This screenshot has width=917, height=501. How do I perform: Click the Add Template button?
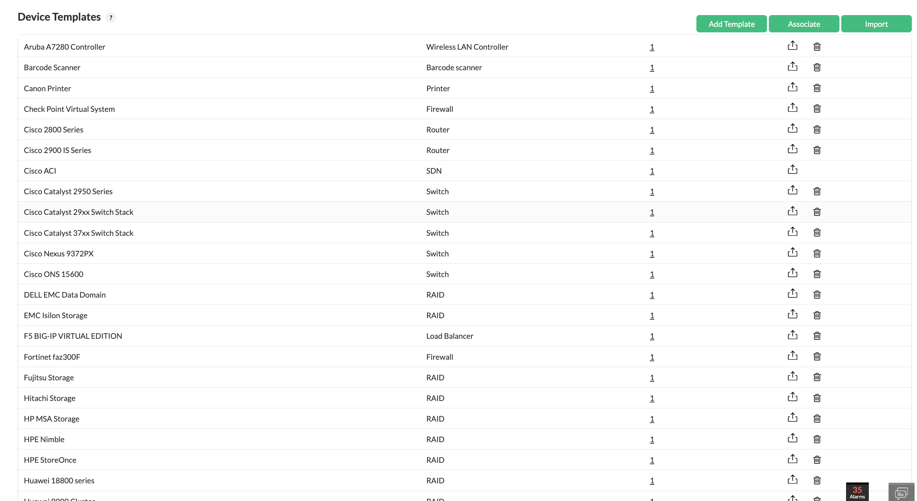click(x=731, y=24)
